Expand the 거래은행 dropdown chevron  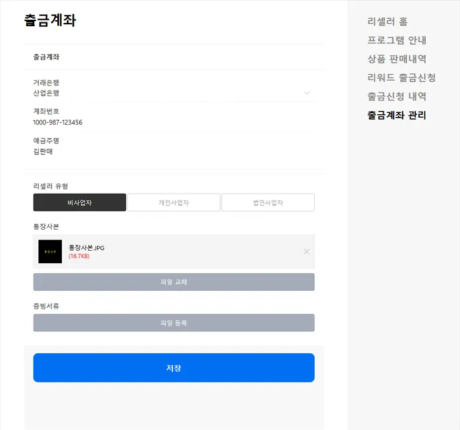307,93
